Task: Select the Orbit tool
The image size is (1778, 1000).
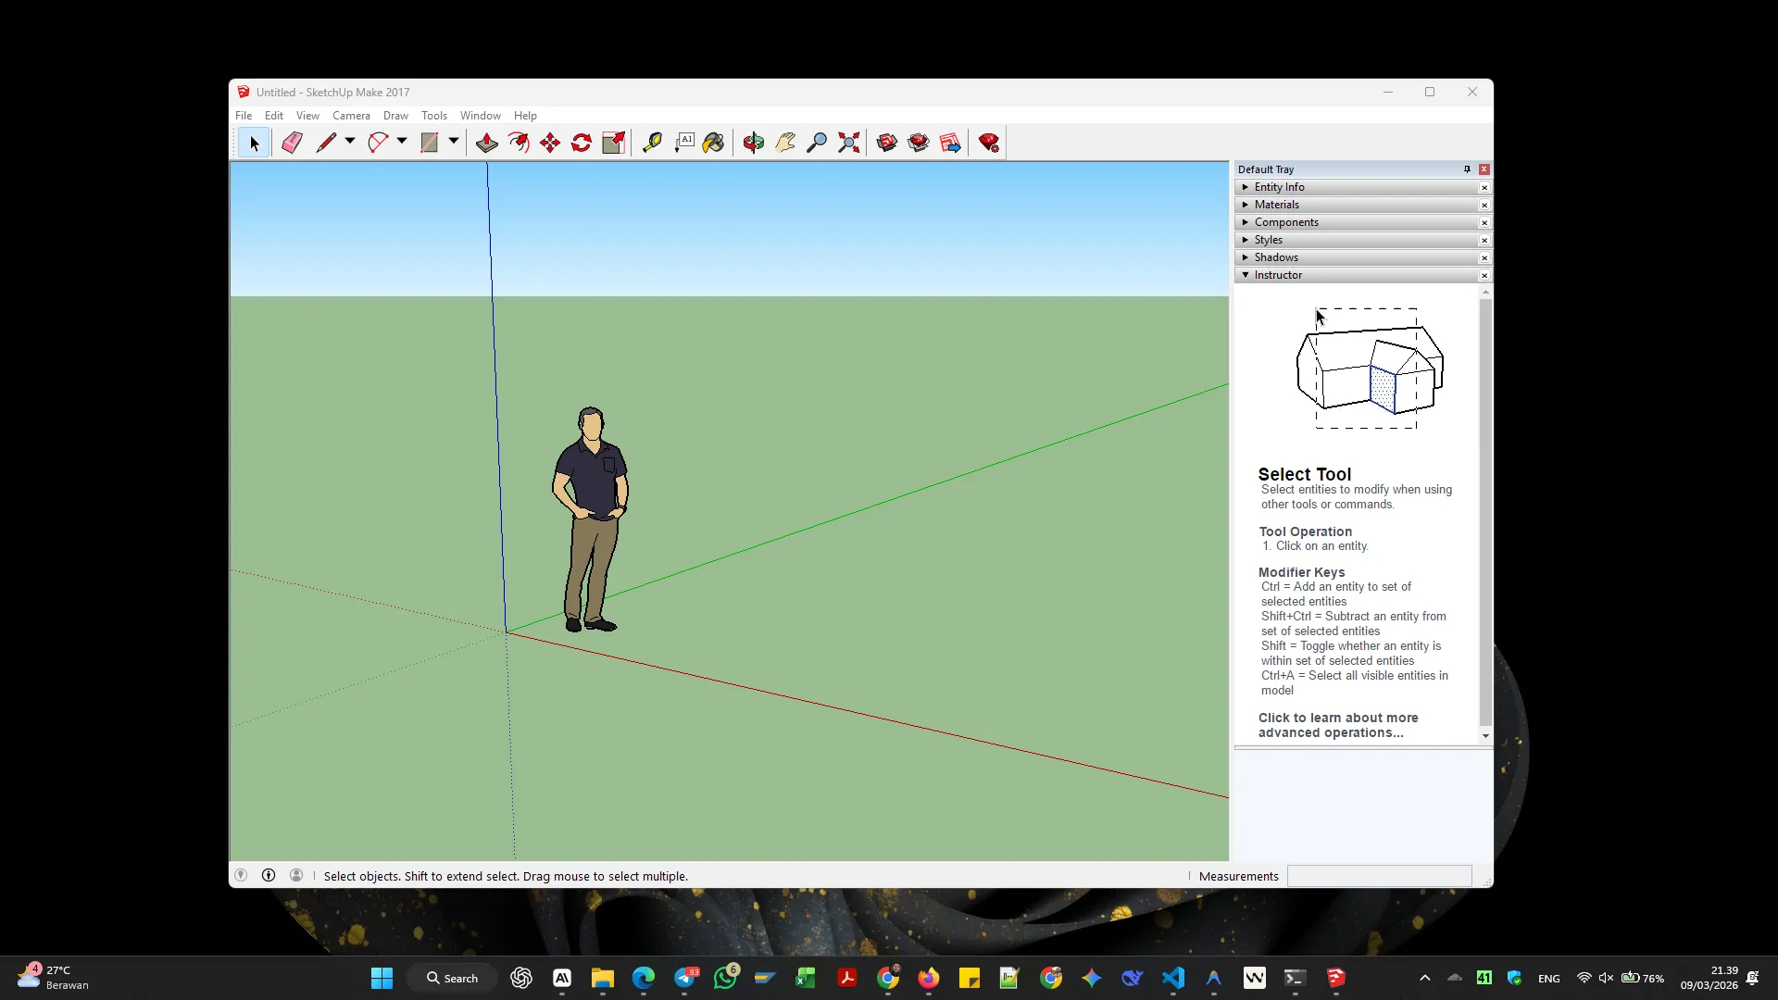Action: [753, 142]
